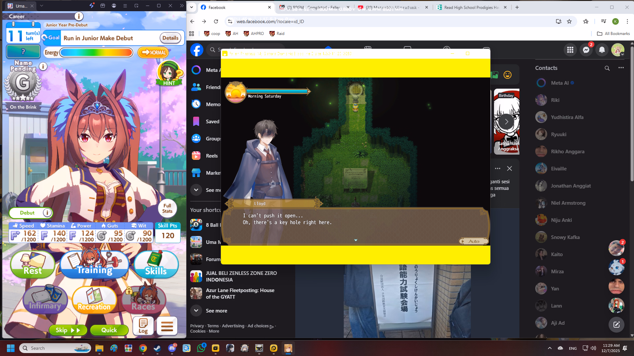The width and height of the screenshot is (634, 356).
Task: Toggle Auto mode in dialogue box
Action: tap(473, 241)
